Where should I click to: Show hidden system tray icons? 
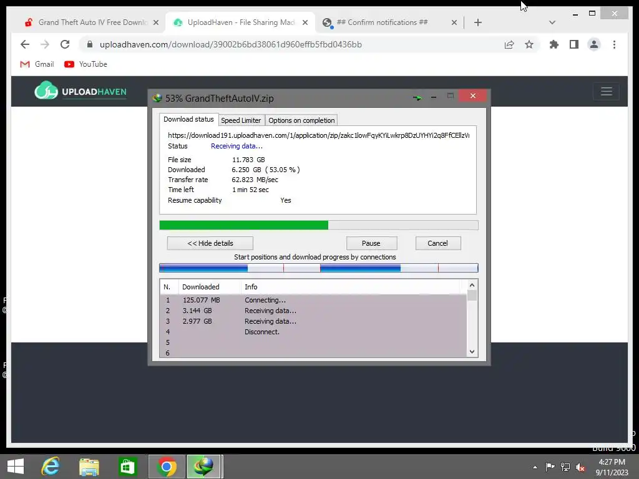[535, 467]
